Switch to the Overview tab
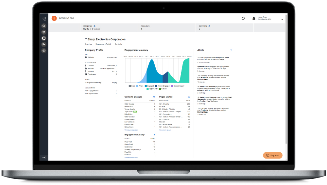Screen dimensions: 327x185 88,44
